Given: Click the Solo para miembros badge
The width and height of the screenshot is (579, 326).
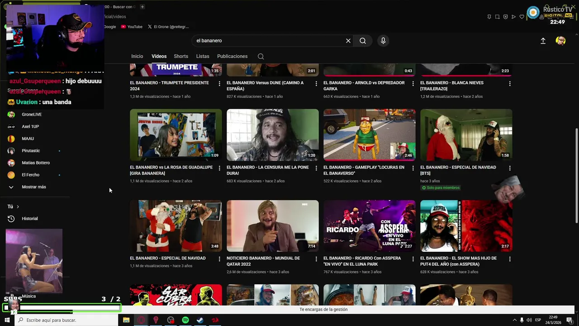Looking at the screenshot, I should point(440,188).
